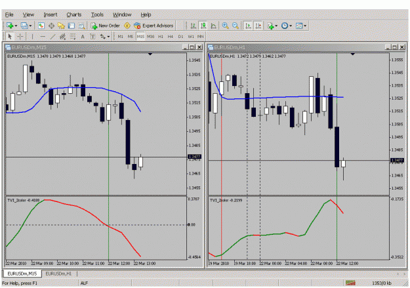This screenshot has height=288, width=410.
Task: Click the Arrows objects icon
Action: tap(103, 37)
